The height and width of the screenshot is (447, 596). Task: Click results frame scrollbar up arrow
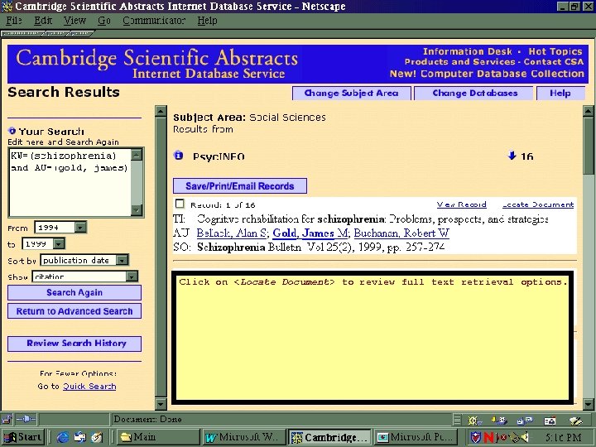[x=589, y=111]
